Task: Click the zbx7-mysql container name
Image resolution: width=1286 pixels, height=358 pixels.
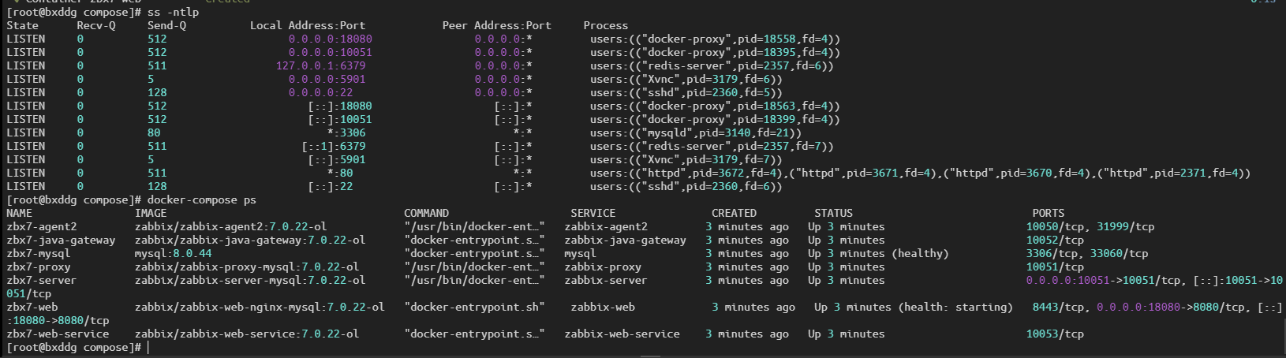Action: [x=39, y=253]
